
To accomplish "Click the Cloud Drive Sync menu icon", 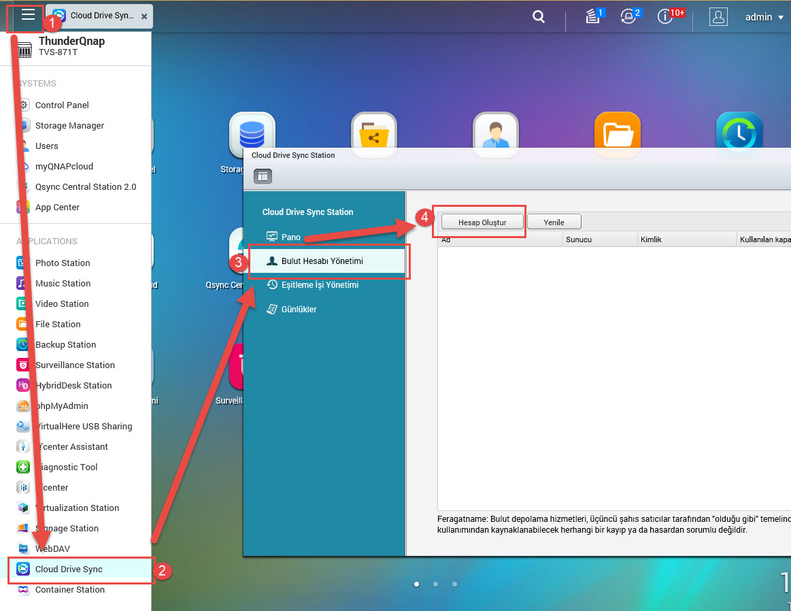I will pyautogui.click(x=22, y=569).
